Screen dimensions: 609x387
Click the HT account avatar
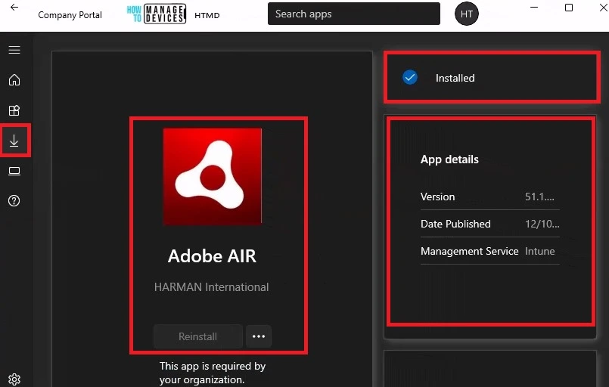pos(467,14)
